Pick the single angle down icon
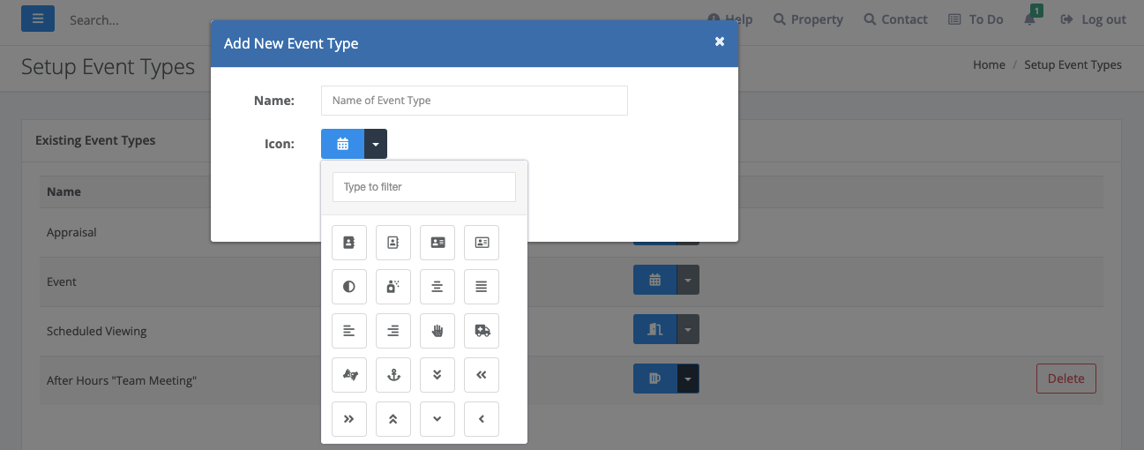The width and height of the screenshot is (1144, 450). click(x=437, y=418)
